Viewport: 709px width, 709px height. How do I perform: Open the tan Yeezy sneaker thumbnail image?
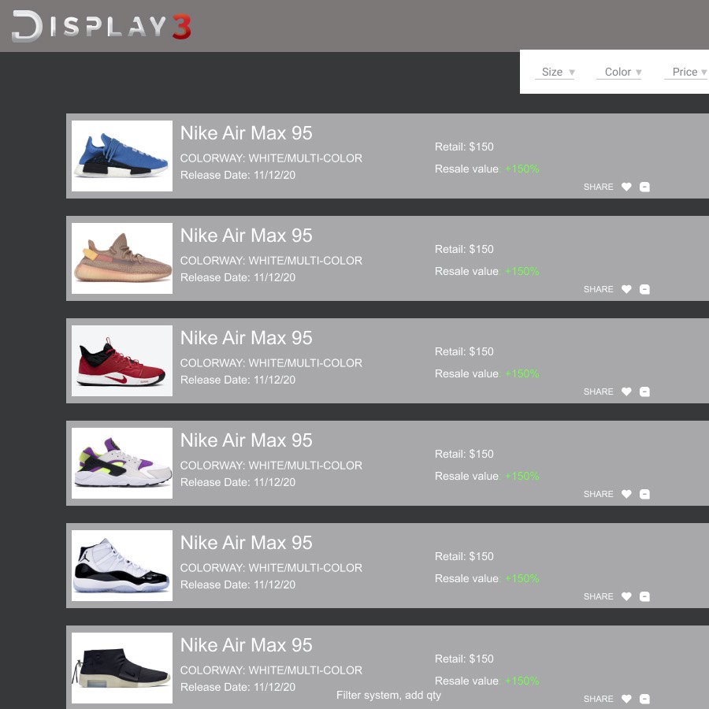point(122,258)
